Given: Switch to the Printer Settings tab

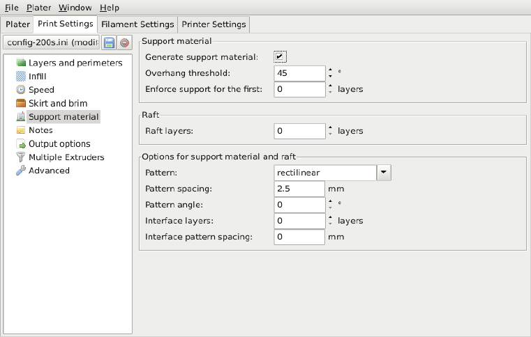Looking at the screenshot, I should click(x=214, y=24).
